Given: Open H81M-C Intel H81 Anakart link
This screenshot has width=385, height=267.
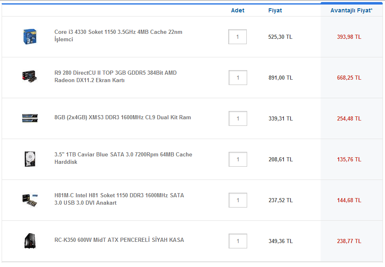Looking at the screenshot, I should tap(119, 199).
